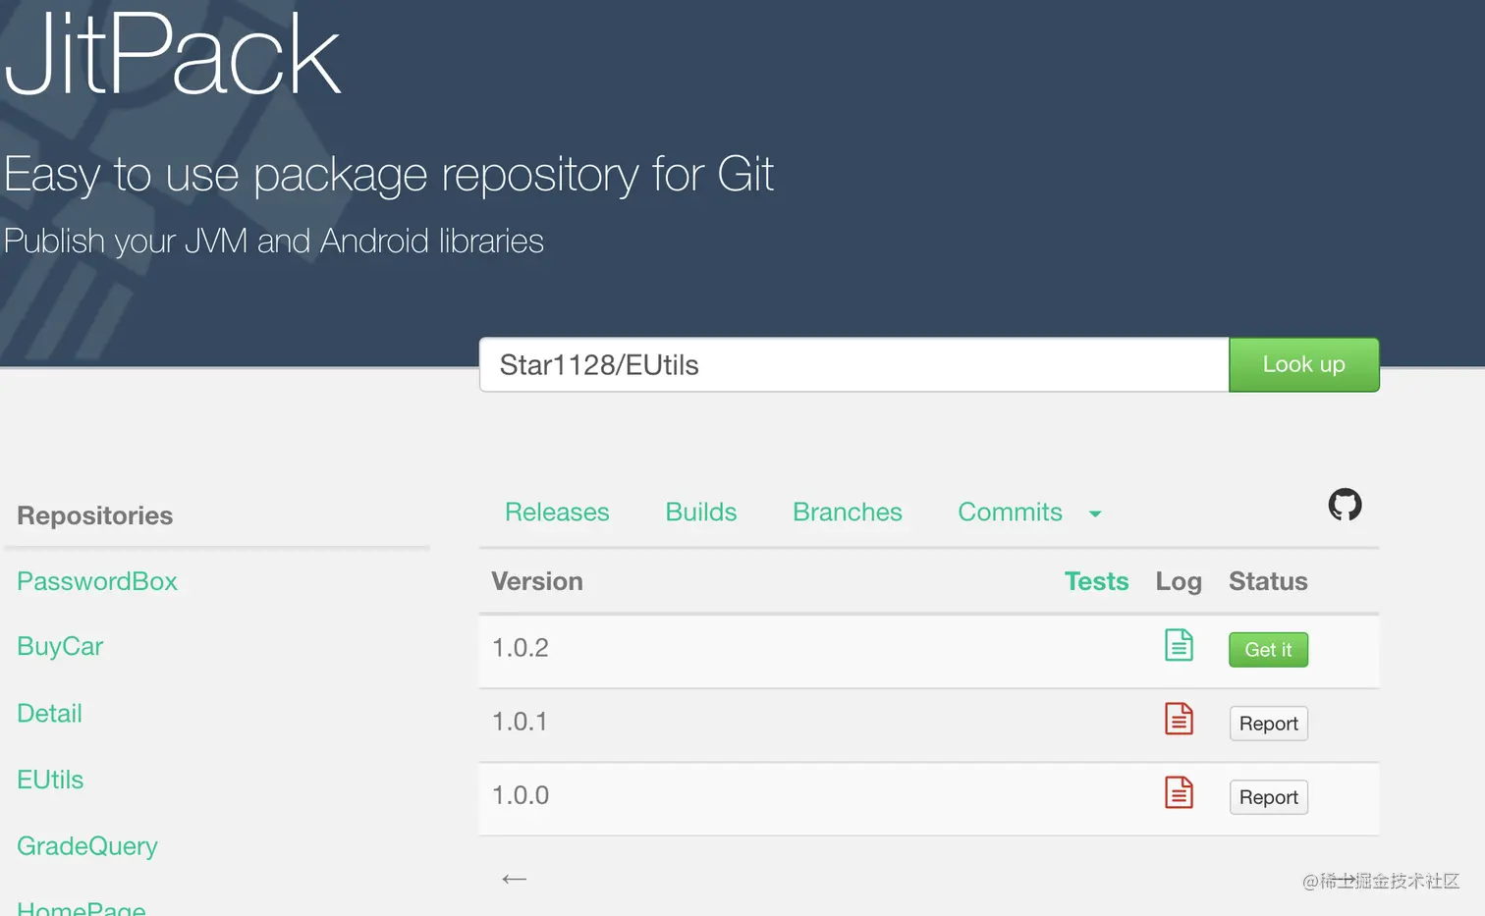Click the Log column header
The height and width of the screenshot is (916, 1485).
pyautogui.click(x=1179, y=581)
